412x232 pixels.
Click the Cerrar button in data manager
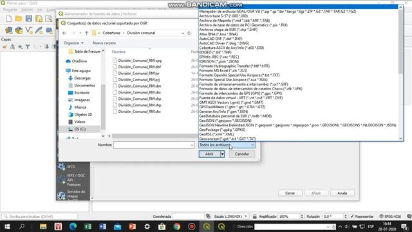(290, 193)
